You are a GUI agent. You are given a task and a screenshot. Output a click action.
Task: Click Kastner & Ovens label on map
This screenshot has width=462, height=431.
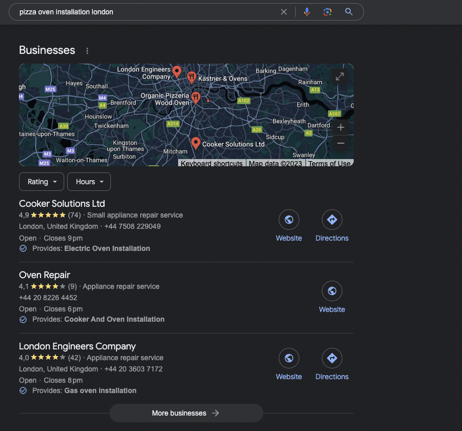pos(223,79)
